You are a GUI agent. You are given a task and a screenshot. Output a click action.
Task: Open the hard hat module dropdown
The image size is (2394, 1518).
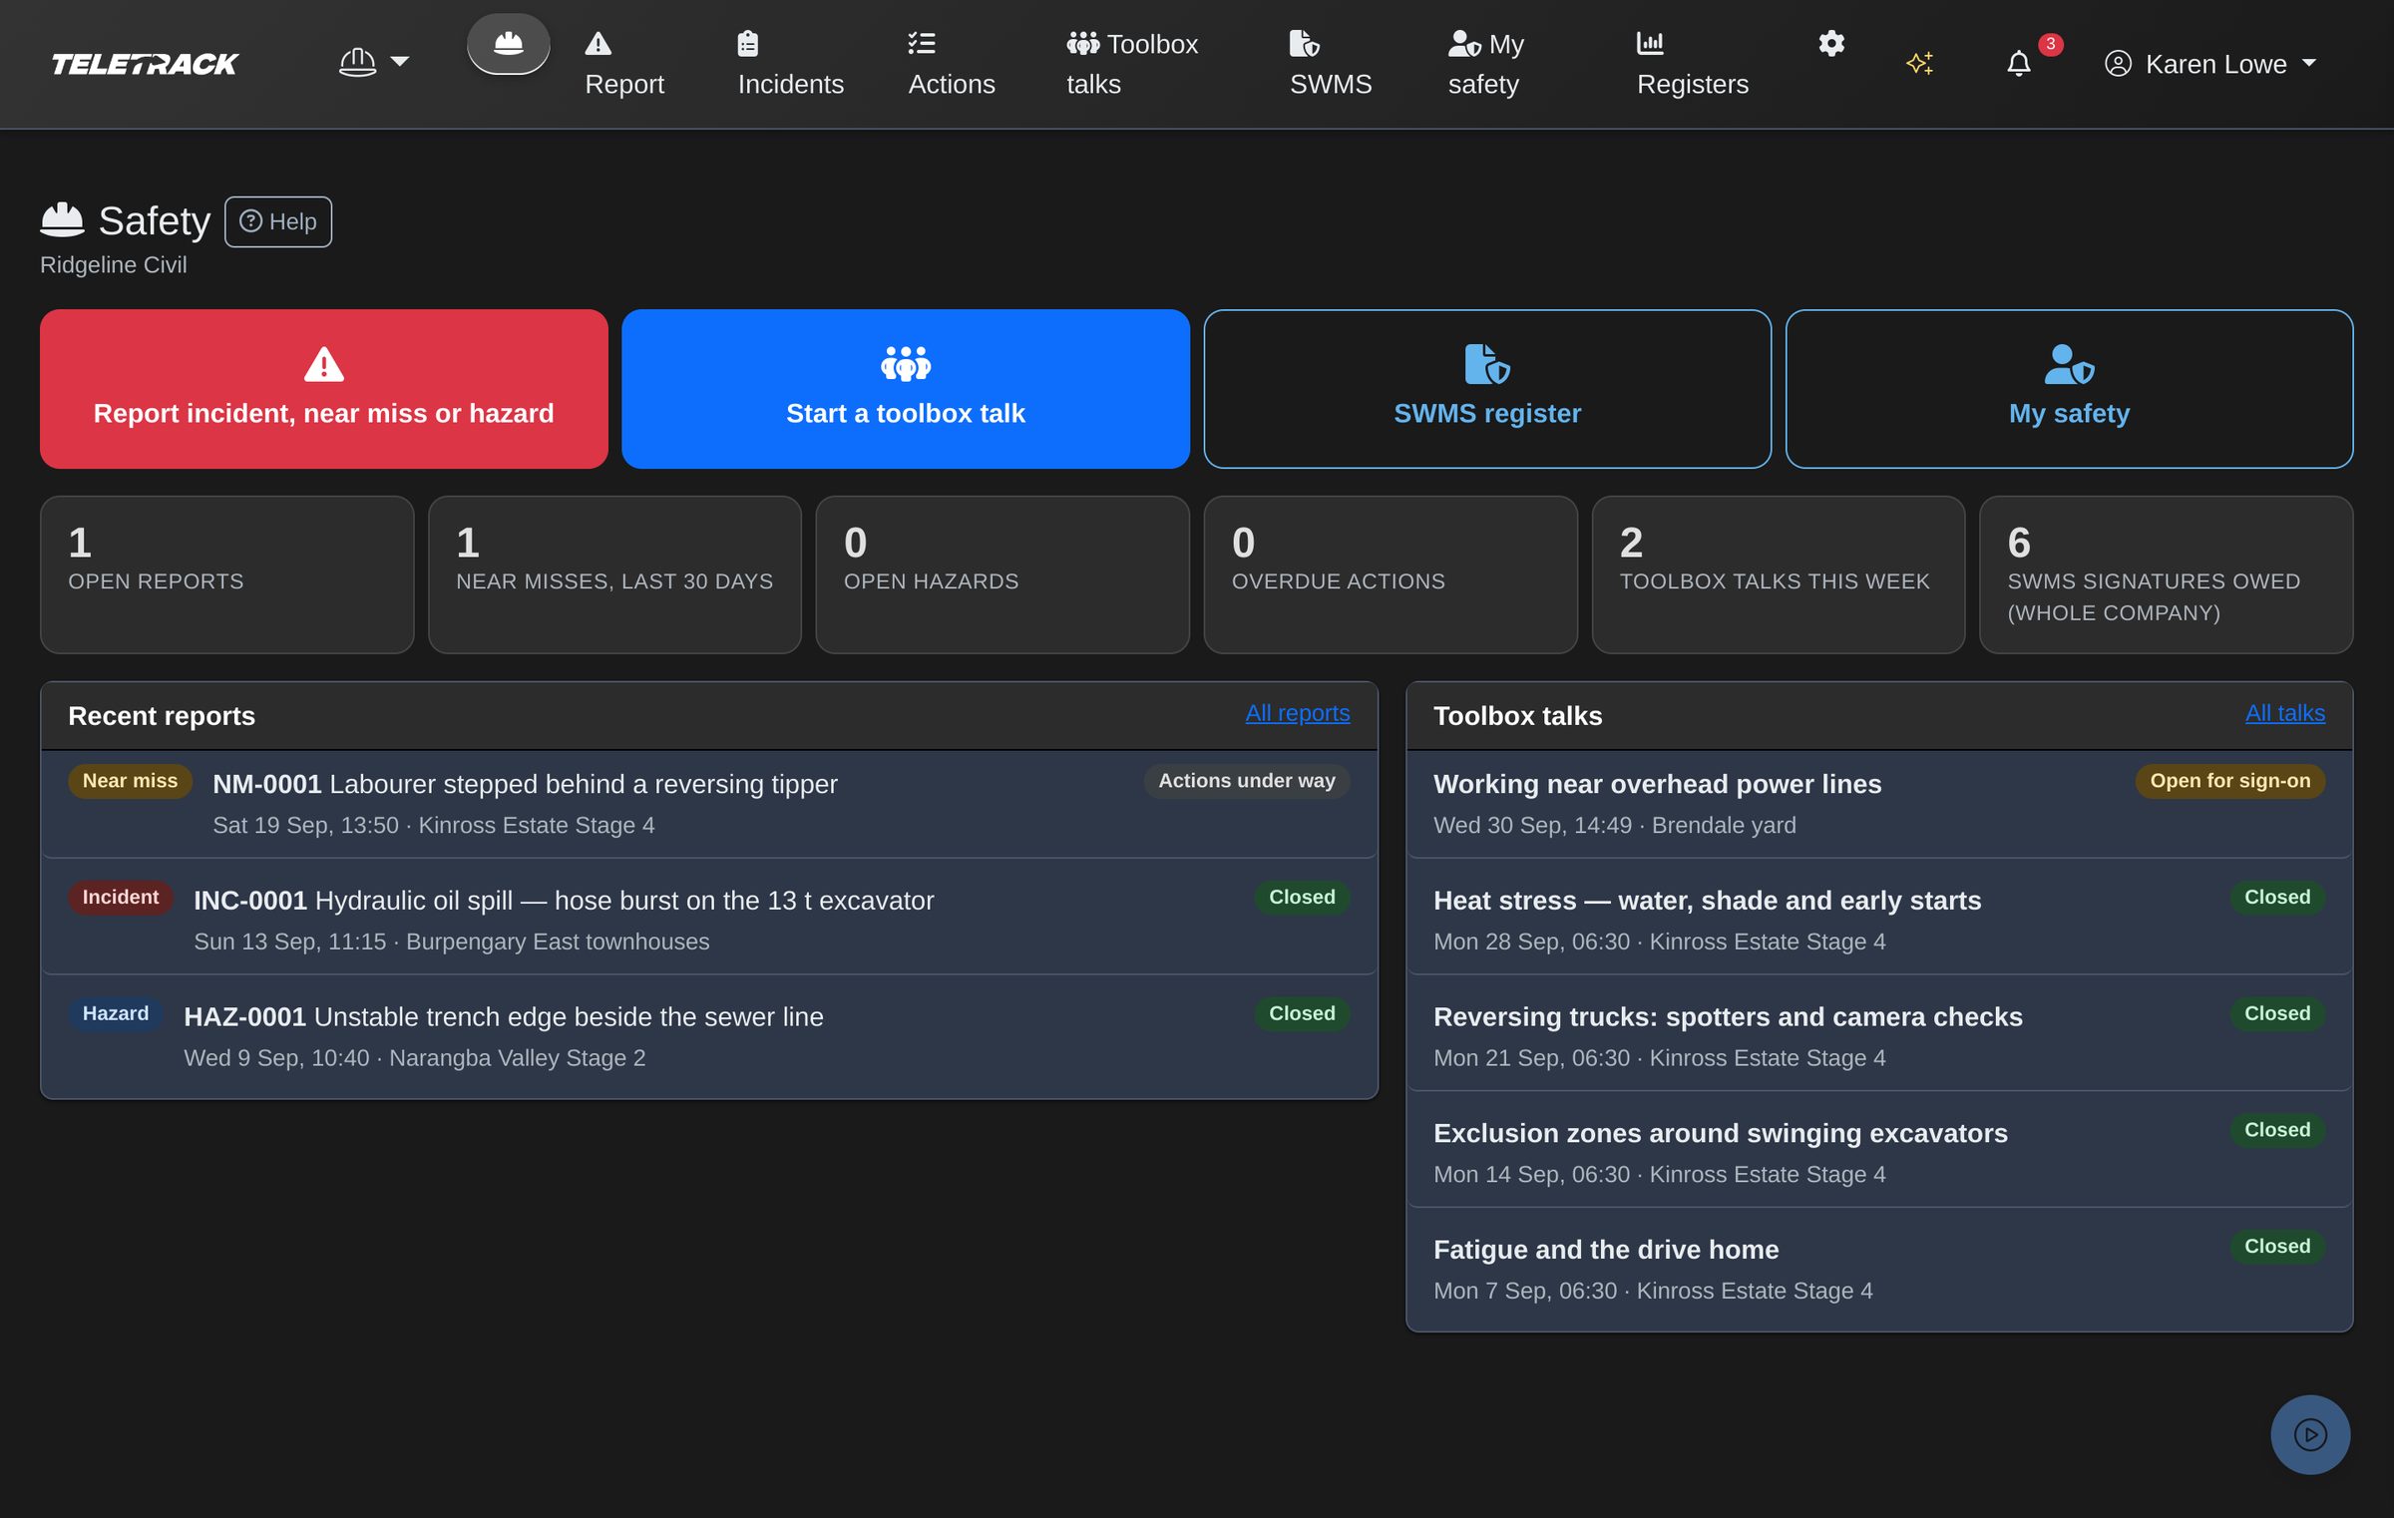373,63
